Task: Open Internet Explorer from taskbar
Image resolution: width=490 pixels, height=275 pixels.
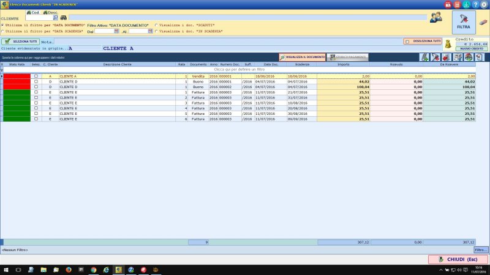Action: [106, 269]
